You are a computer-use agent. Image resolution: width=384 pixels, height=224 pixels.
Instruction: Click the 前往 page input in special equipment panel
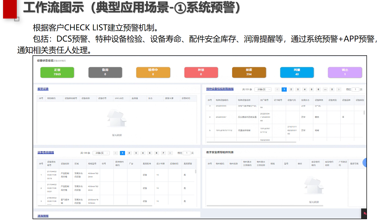point(356,90)
